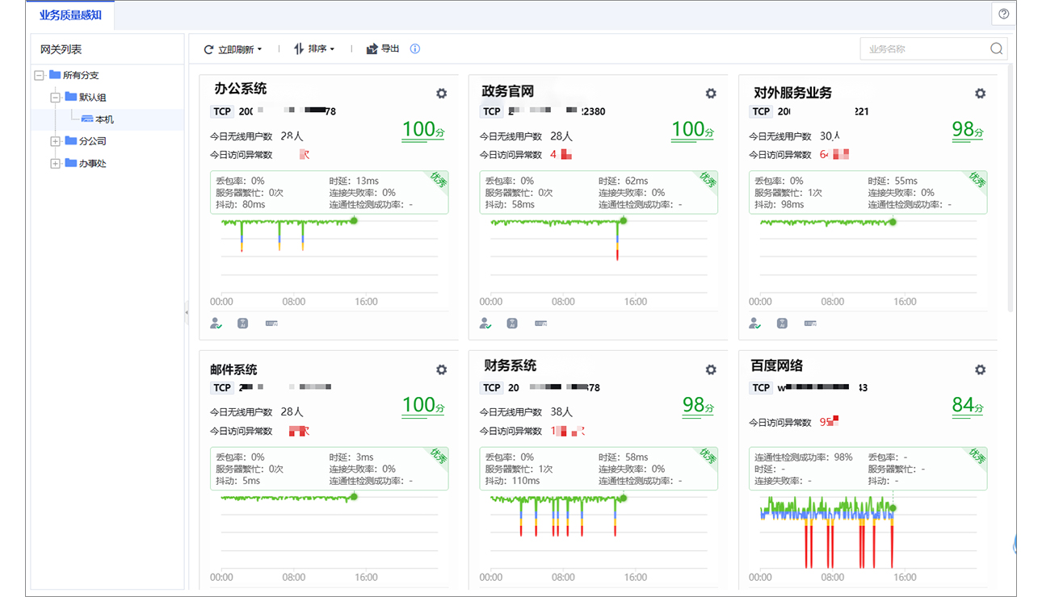Collapse the gateway list side panel handle

tap(187, 311)
